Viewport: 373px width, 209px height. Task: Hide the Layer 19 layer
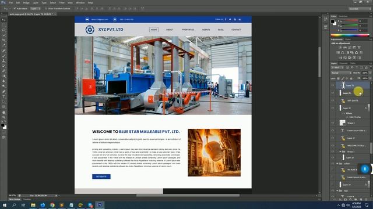point(333,108)
